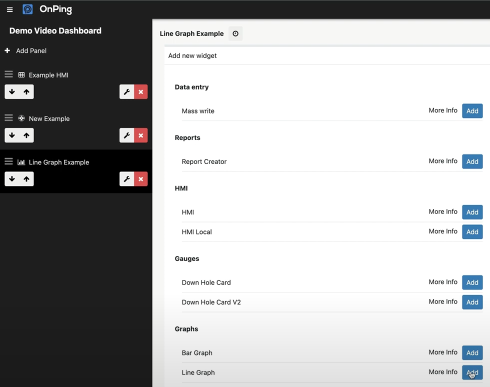Screen dimensions: 490x387
Task: Move Line Graph Example panel up
Action: coord(26,179)
